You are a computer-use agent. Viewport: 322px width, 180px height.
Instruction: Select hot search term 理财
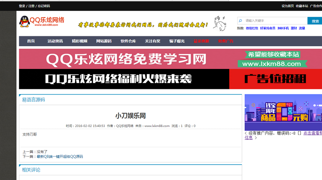click(294, 28)
